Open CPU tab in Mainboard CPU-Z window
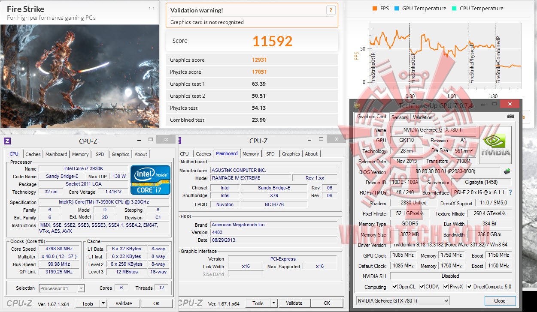 (185, 154)
